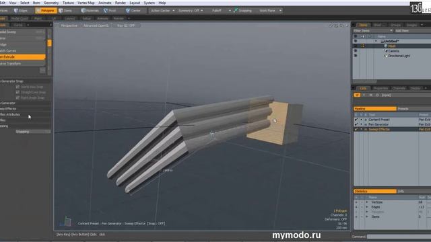Toggle the Straight Line Snap checkbox
Viewport: 431px width, 242px height.
coord(18,92)
